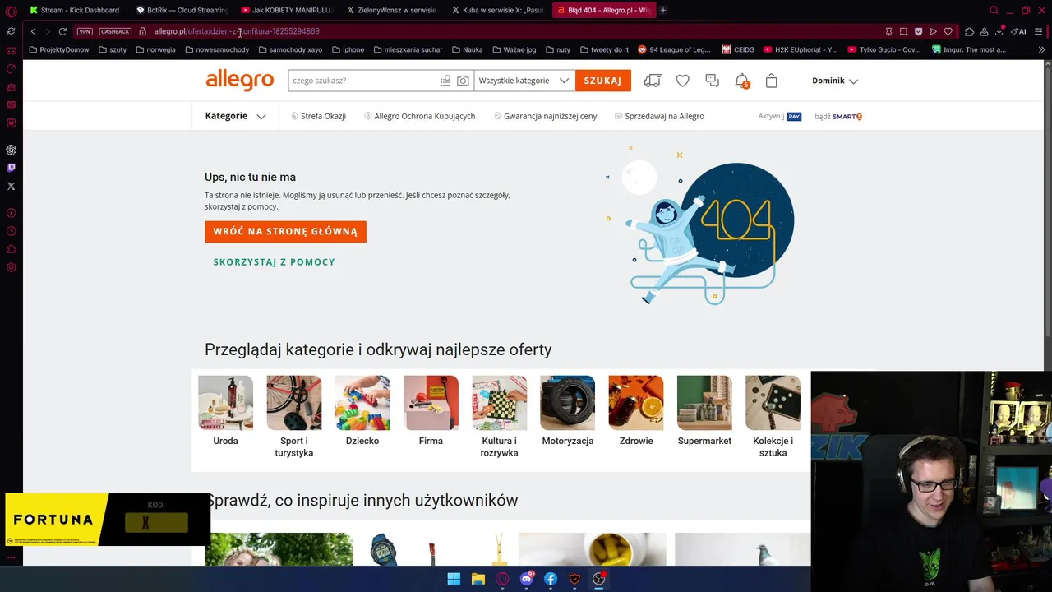Search by image using camera icon
1052x592 pixels.
pyautogui.click(x=463, y=81)
